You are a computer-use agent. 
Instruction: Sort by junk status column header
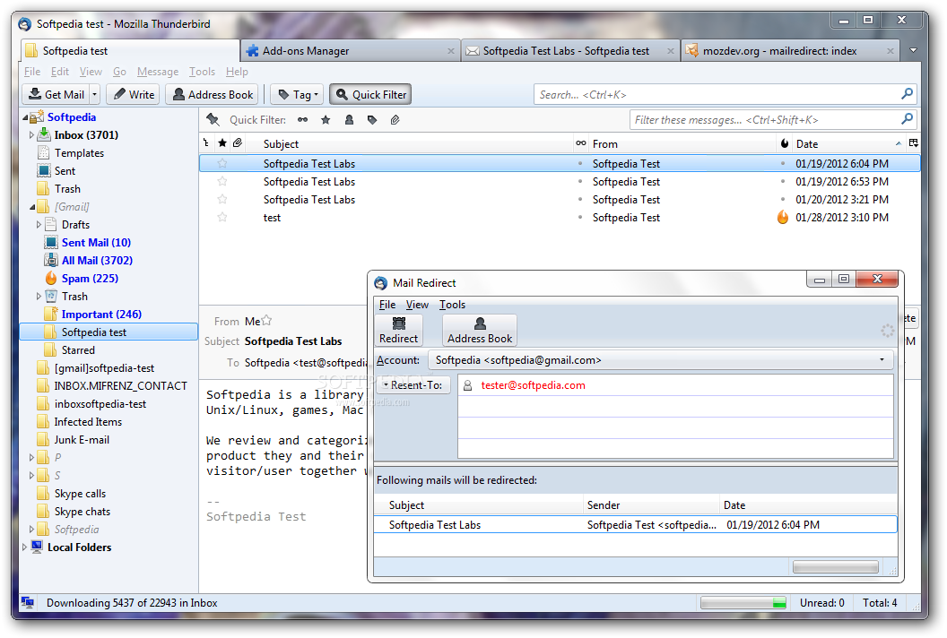784,143
